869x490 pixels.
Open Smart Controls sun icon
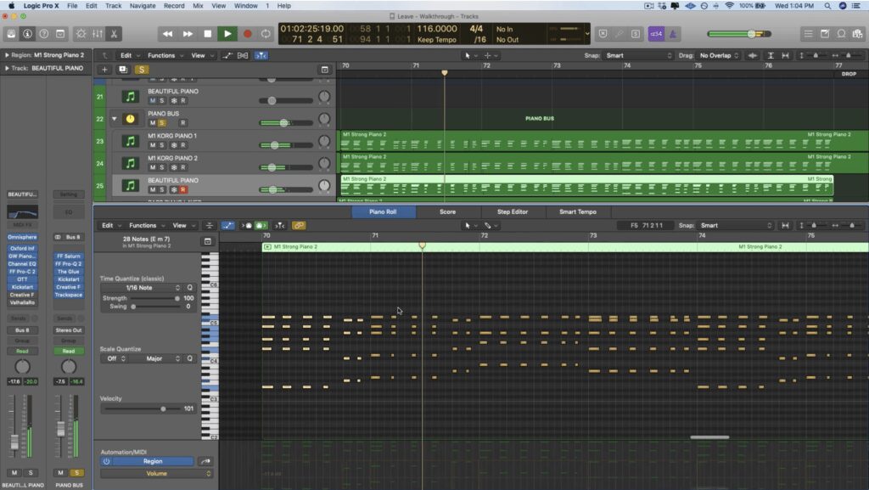point(81,34)
